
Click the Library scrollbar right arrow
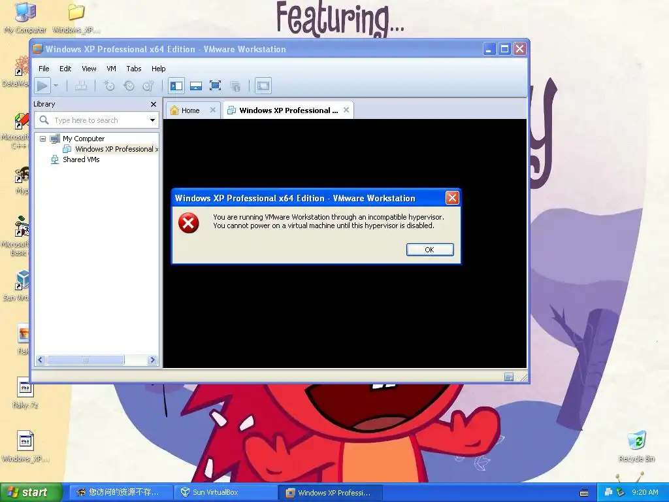(x=152, y=360)
